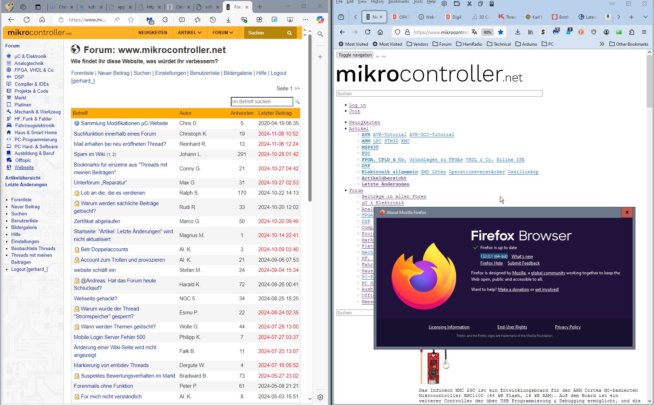The image size is (654, 405).
Task: Click the 'Neuer Beitrag' link above the thread list
Action: [114, 73]
